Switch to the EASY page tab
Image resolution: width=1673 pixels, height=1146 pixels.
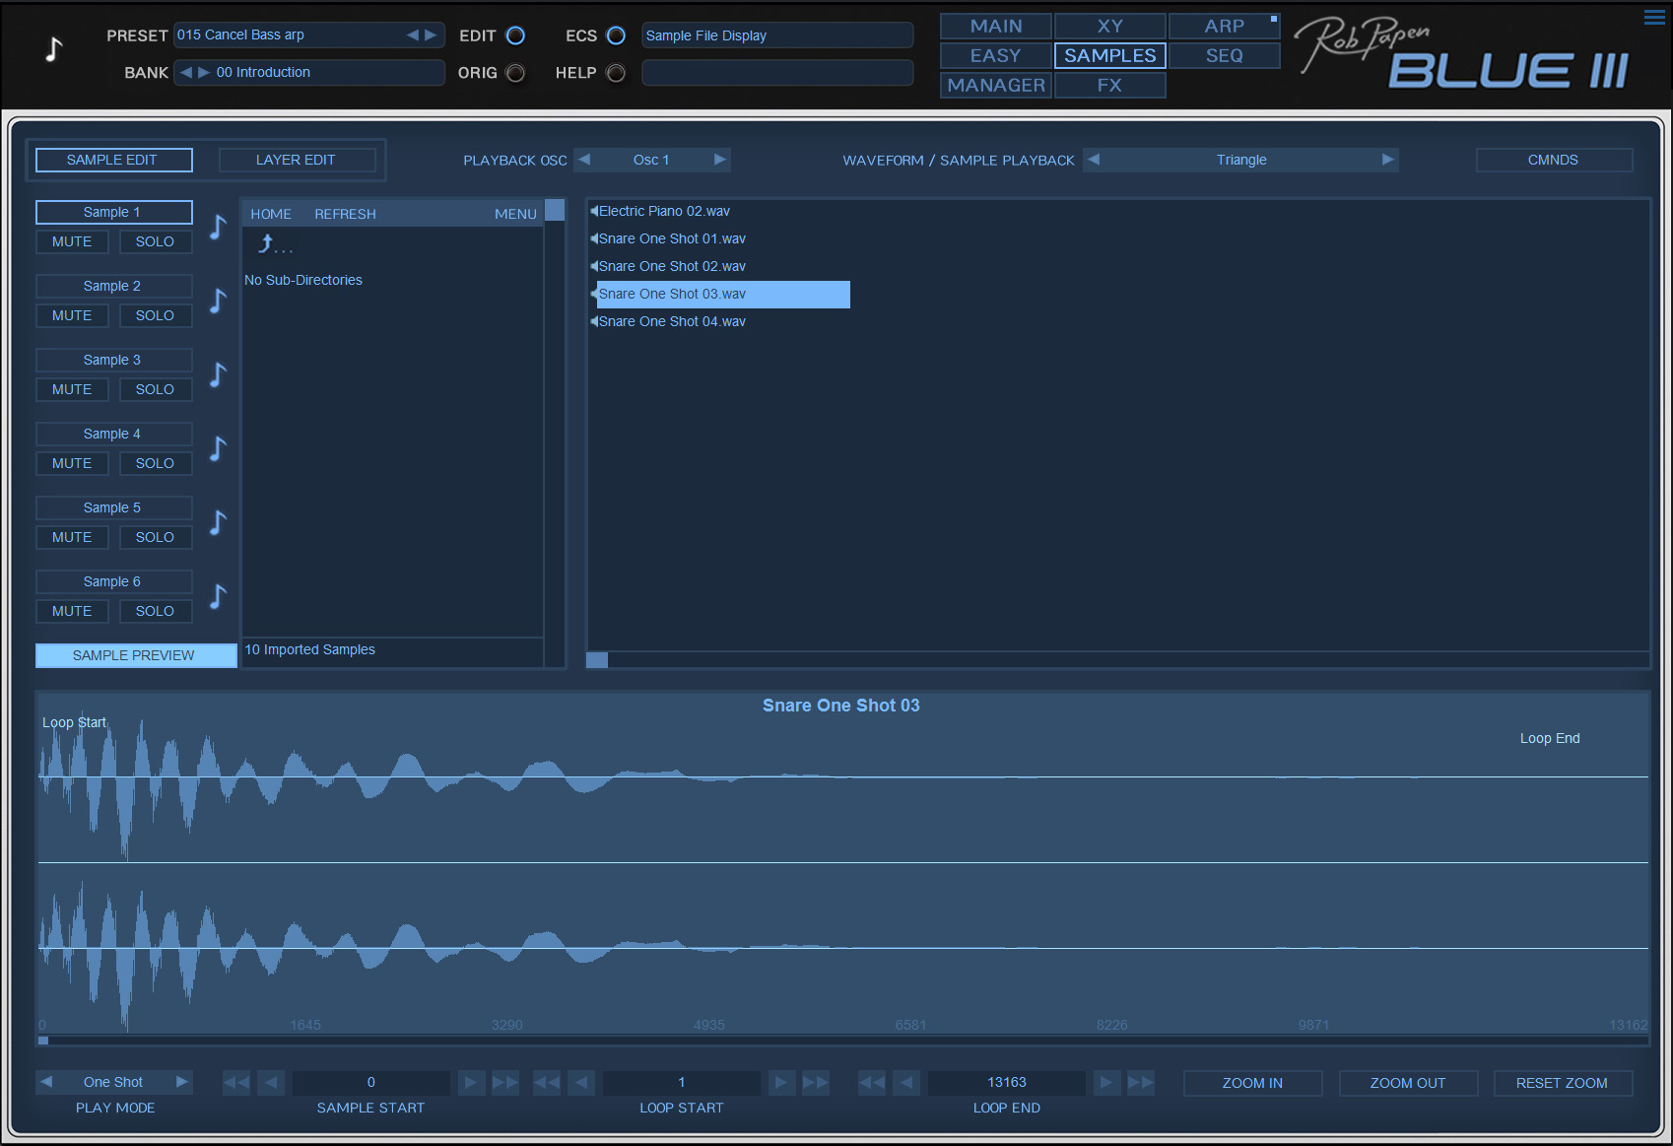click(x=996, y=55)
